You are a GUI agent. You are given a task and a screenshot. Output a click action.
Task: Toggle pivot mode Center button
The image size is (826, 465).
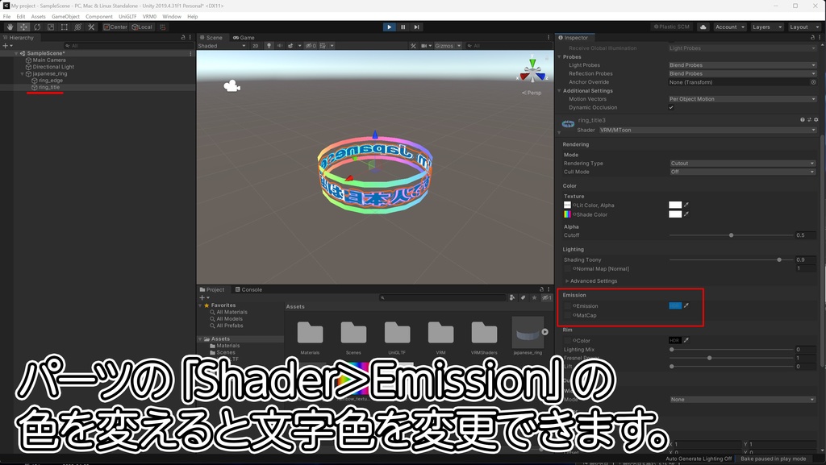(115, 27)
